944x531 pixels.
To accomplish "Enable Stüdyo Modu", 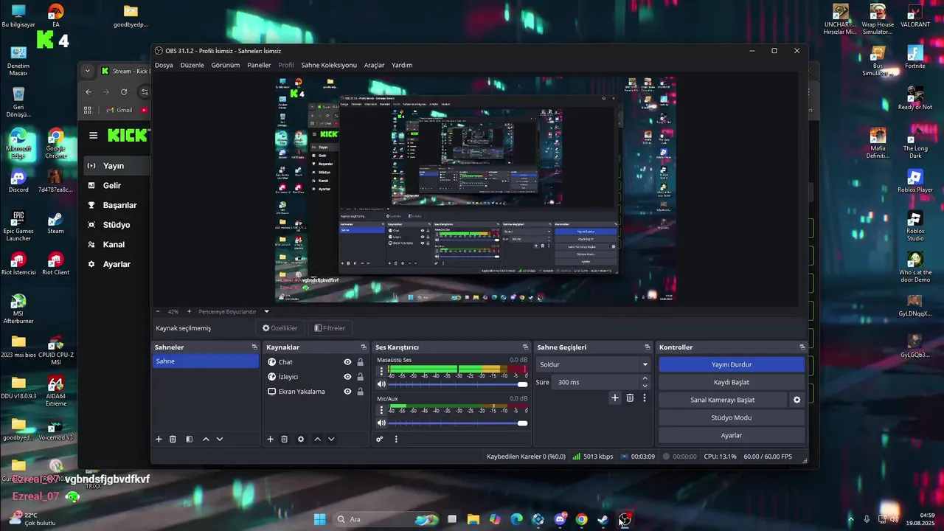I will 732,417.
